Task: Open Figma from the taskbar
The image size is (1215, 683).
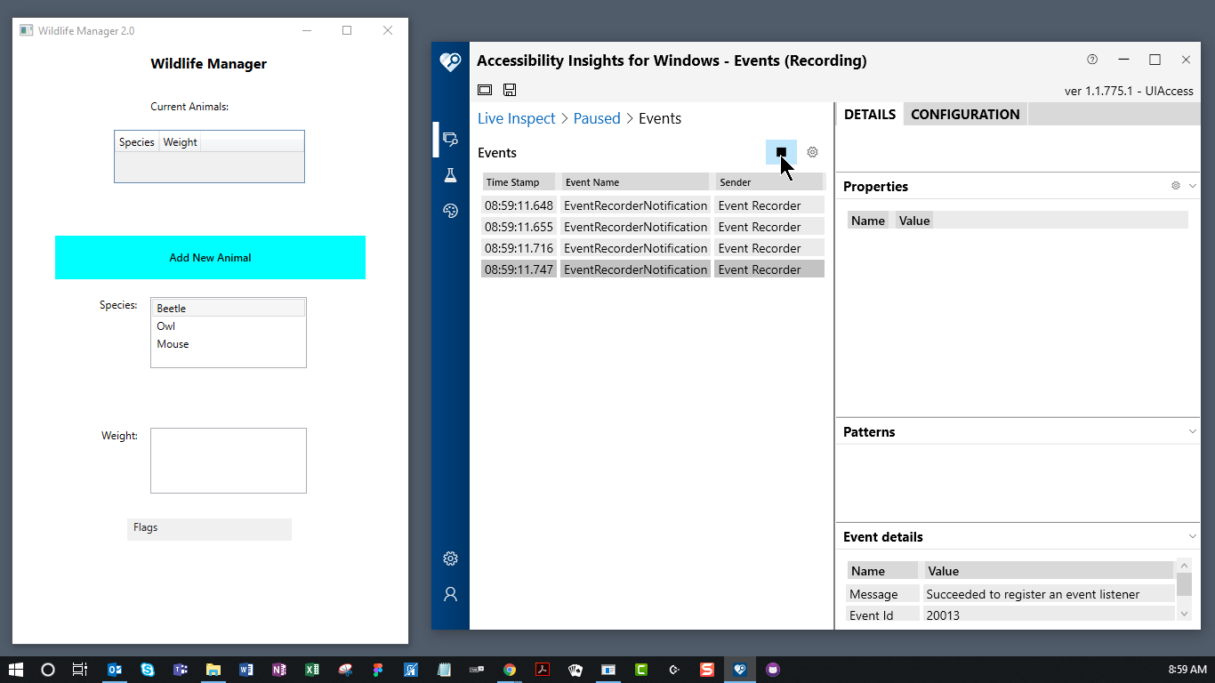Action: point(378,670)
